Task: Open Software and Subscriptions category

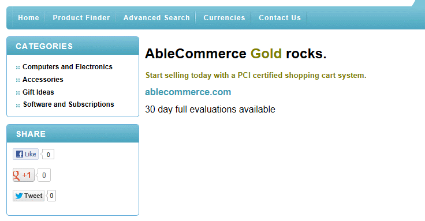Action: [x=69, y=104]
